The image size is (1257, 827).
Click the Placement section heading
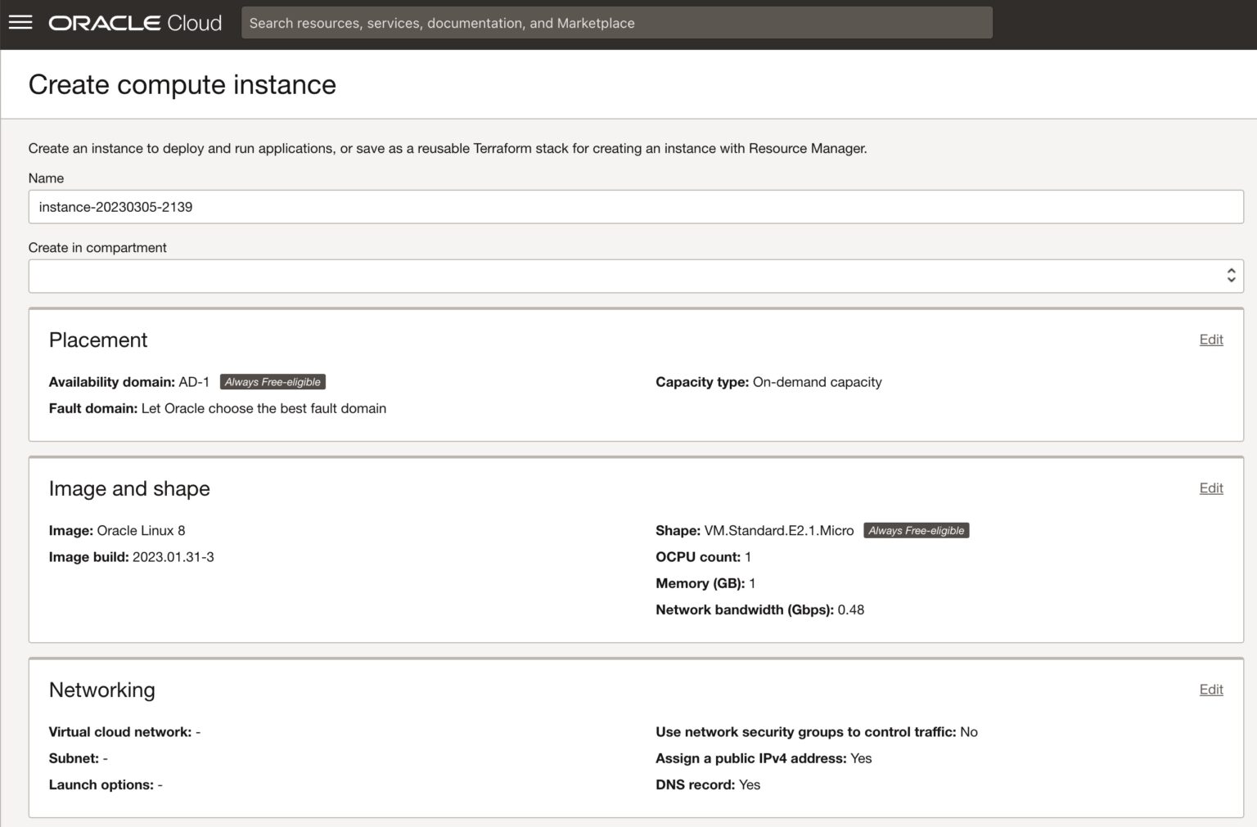98,339
